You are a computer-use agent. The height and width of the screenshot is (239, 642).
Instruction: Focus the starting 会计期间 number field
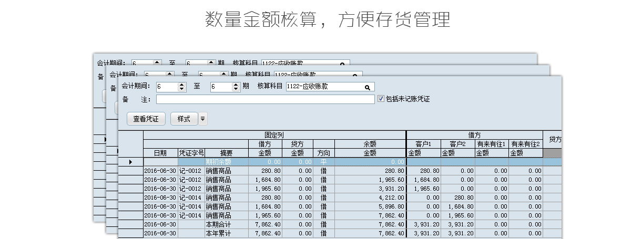(167, 87)
